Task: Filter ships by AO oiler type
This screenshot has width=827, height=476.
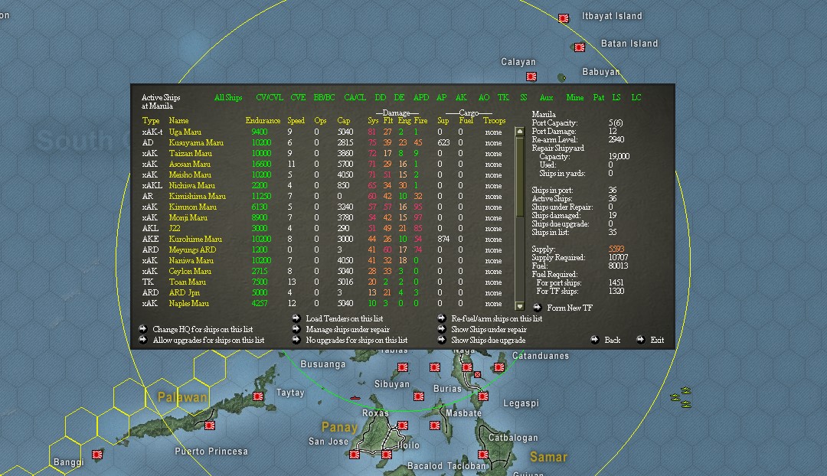Action: tap(484, 97)
